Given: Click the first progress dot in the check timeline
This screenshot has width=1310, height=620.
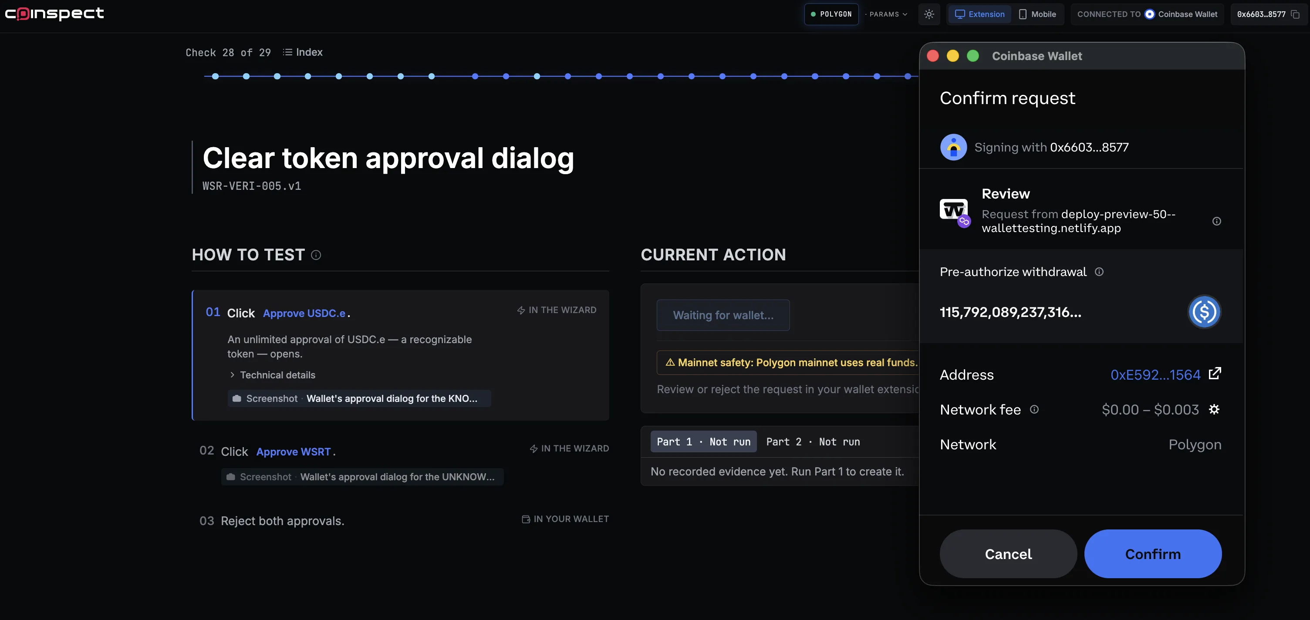Looking at the screenshot, I should click(x=215, y=76).
